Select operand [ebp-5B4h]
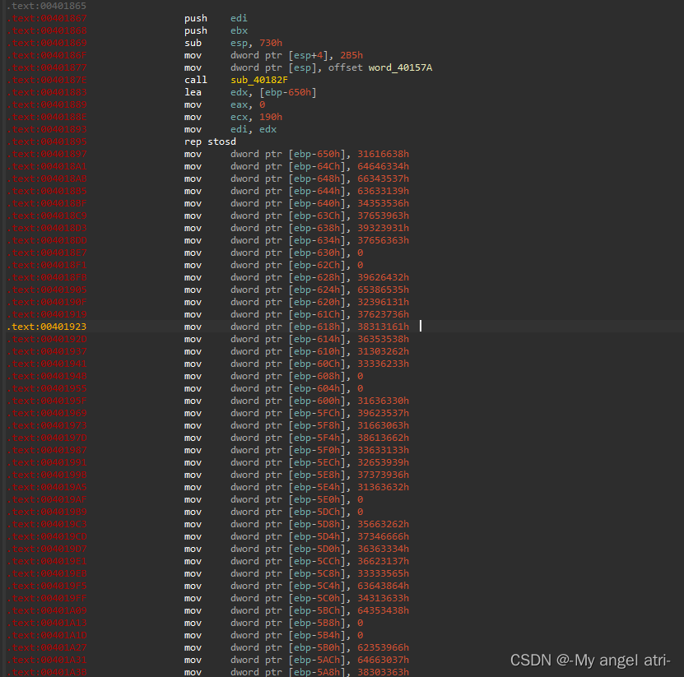The width and height of the screenshot is (684, 677). coord(317,636)
